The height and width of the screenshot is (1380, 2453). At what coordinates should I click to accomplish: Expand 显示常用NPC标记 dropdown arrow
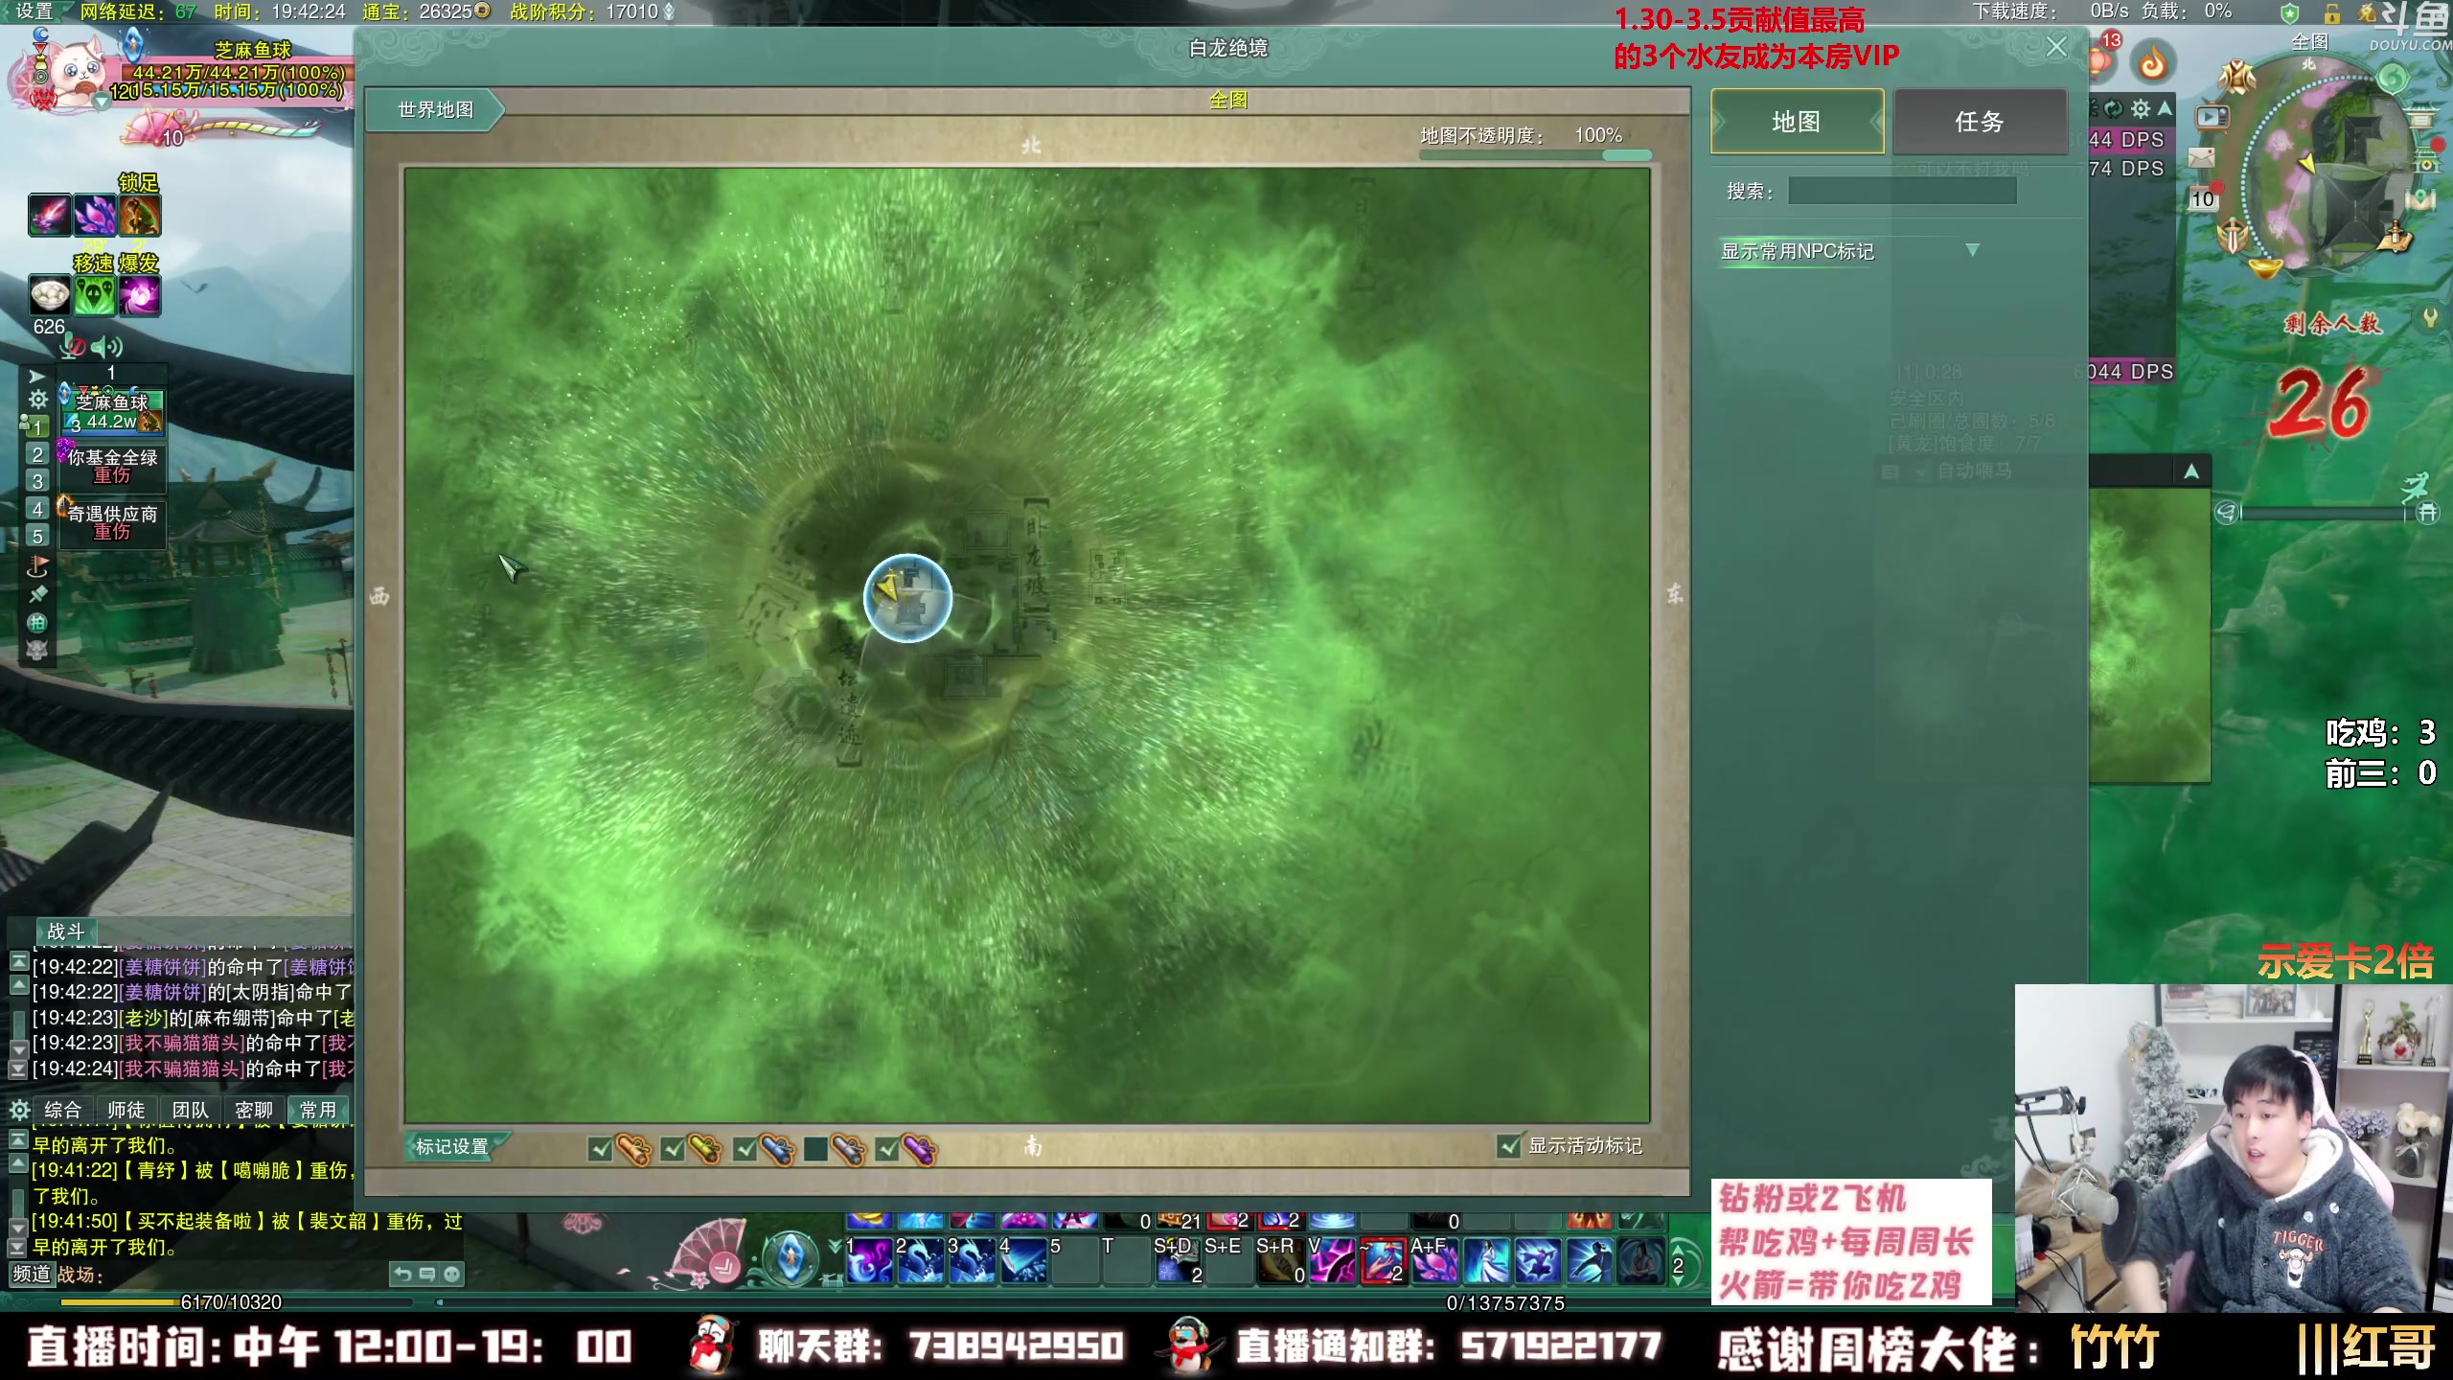coord(1972,250)
